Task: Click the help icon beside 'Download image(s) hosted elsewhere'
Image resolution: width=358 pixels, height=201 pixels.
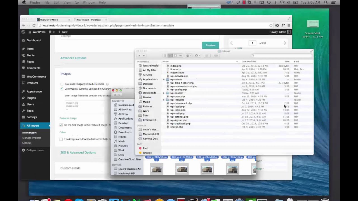Action: (107, 84)
